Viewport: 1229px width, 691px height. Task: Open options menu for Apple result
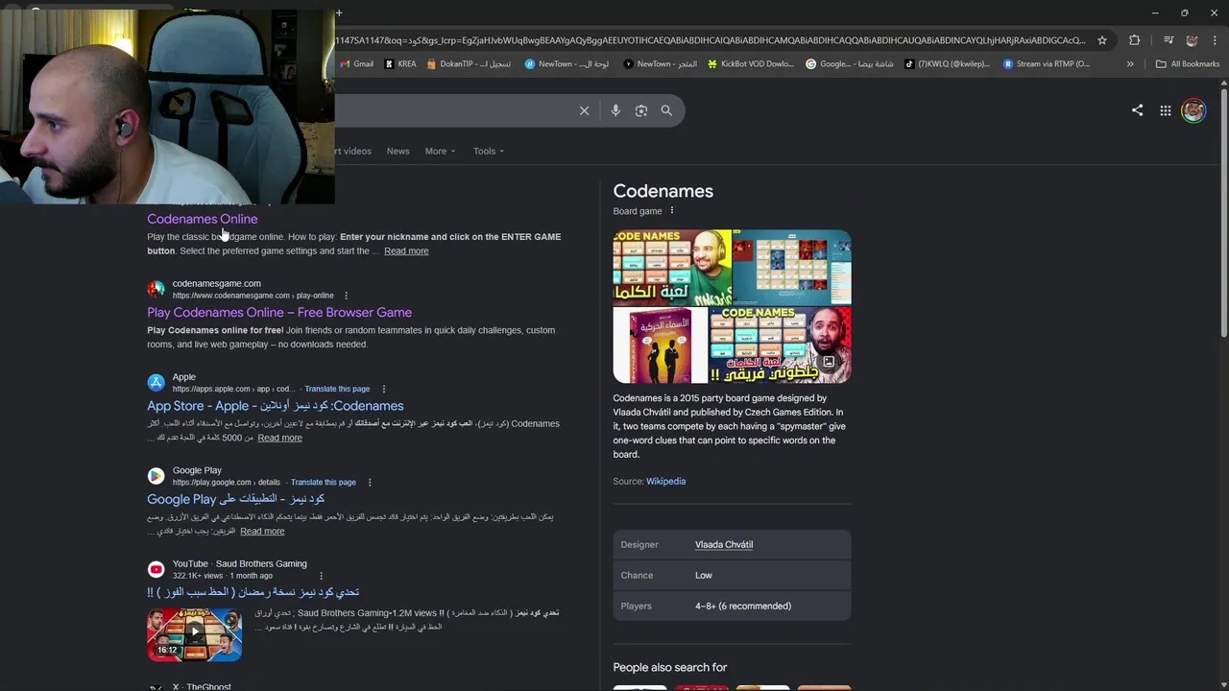(384, 389)
